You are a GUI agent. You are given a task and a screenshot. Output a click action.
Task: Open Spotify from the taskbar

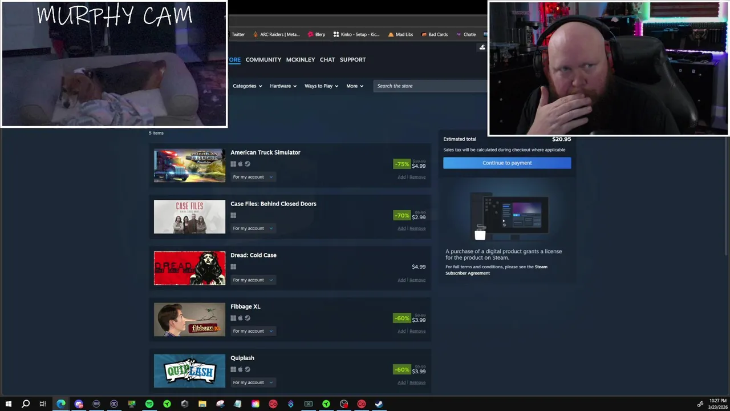tap(149, 404)
